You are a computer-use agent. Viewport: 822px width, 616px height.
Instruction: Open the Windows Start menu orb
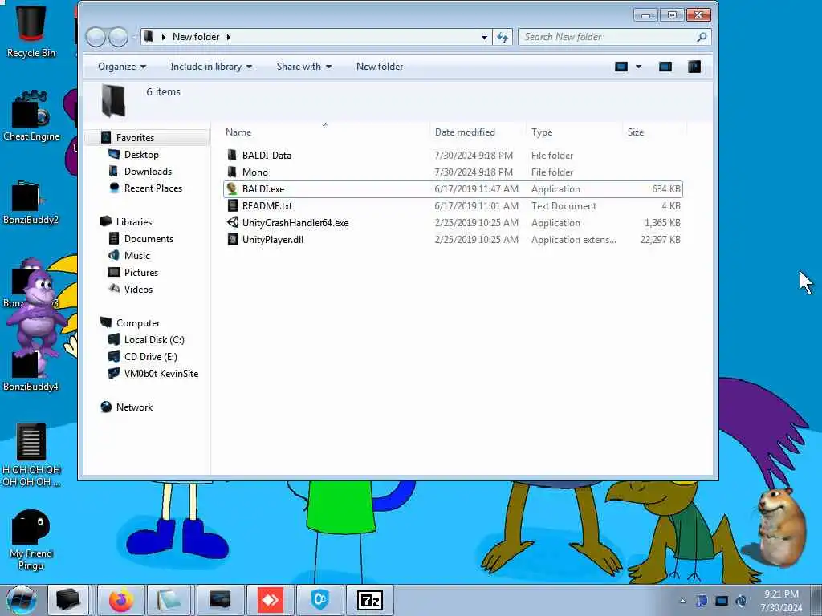click(22, 601)
